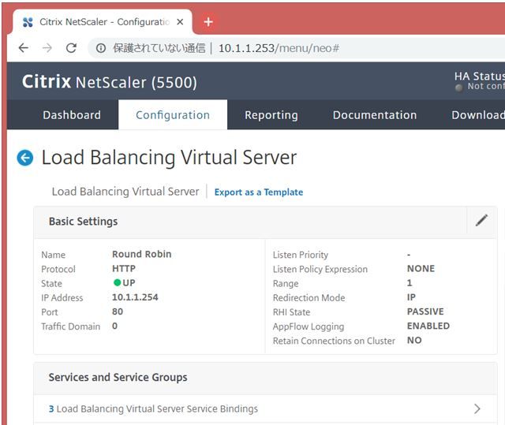
Task: Click the browser forward arrow
Action: 47,48
